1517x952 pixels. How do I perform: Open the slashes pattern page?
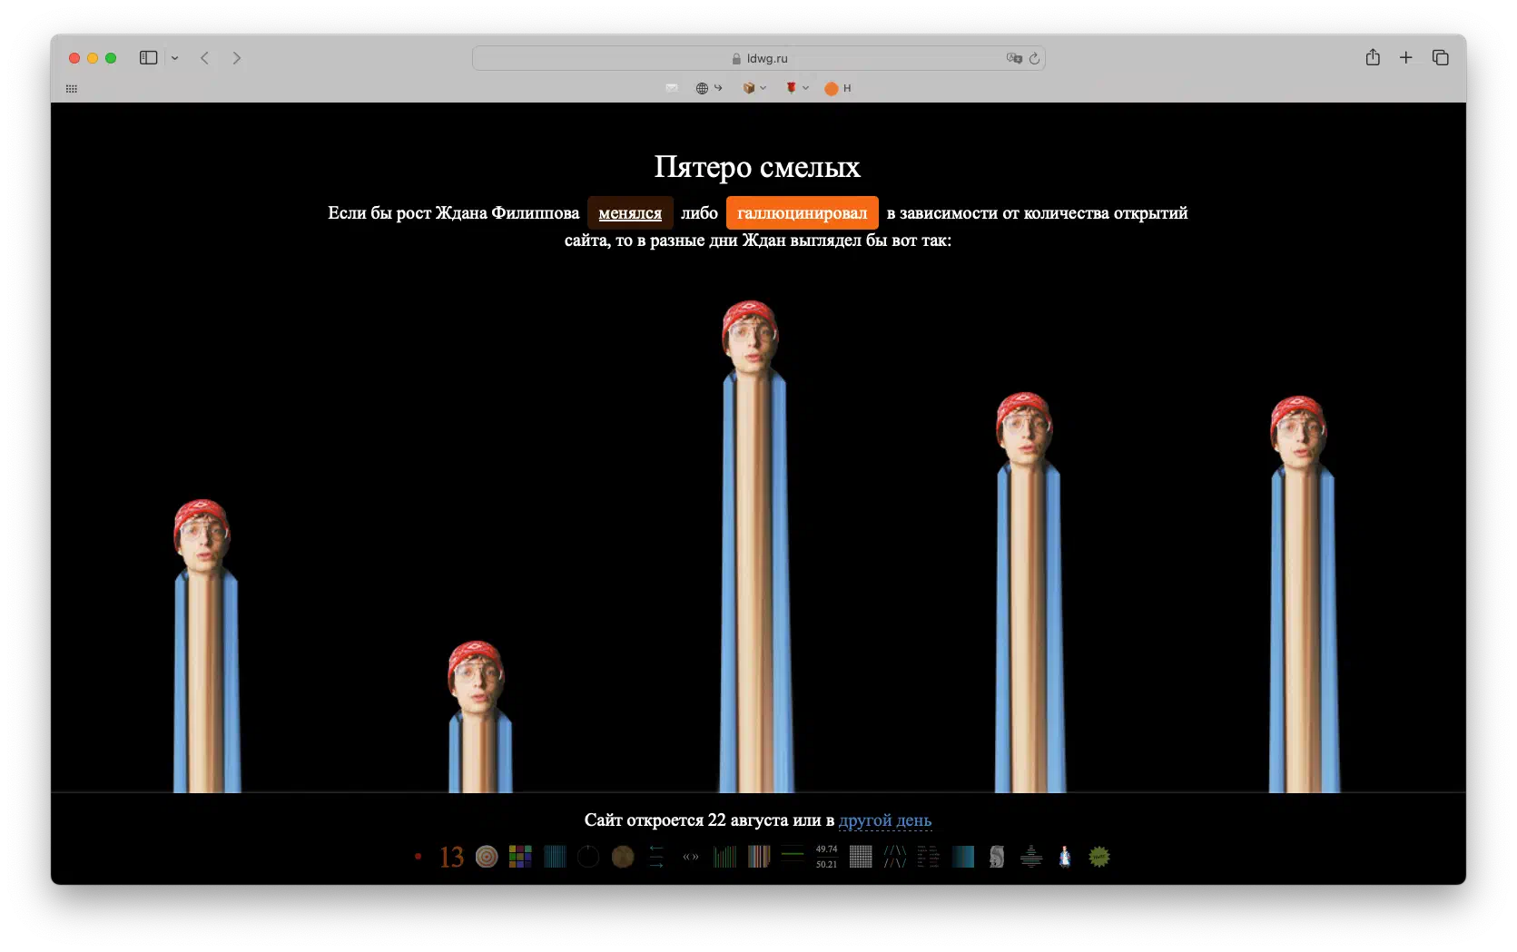point(895,857)
